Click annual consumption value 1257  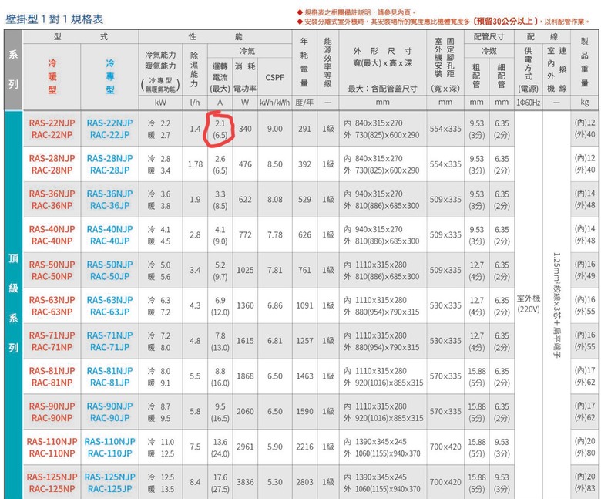click(304, 341)
